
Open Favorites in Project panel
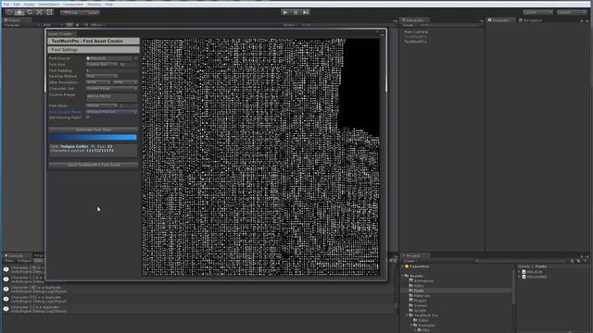pyautogui.click(x=419, y=266)
